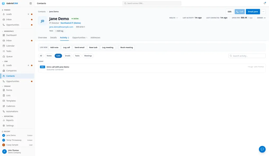Click Log call button
269x156 pixels.
[x=66, y=48]
